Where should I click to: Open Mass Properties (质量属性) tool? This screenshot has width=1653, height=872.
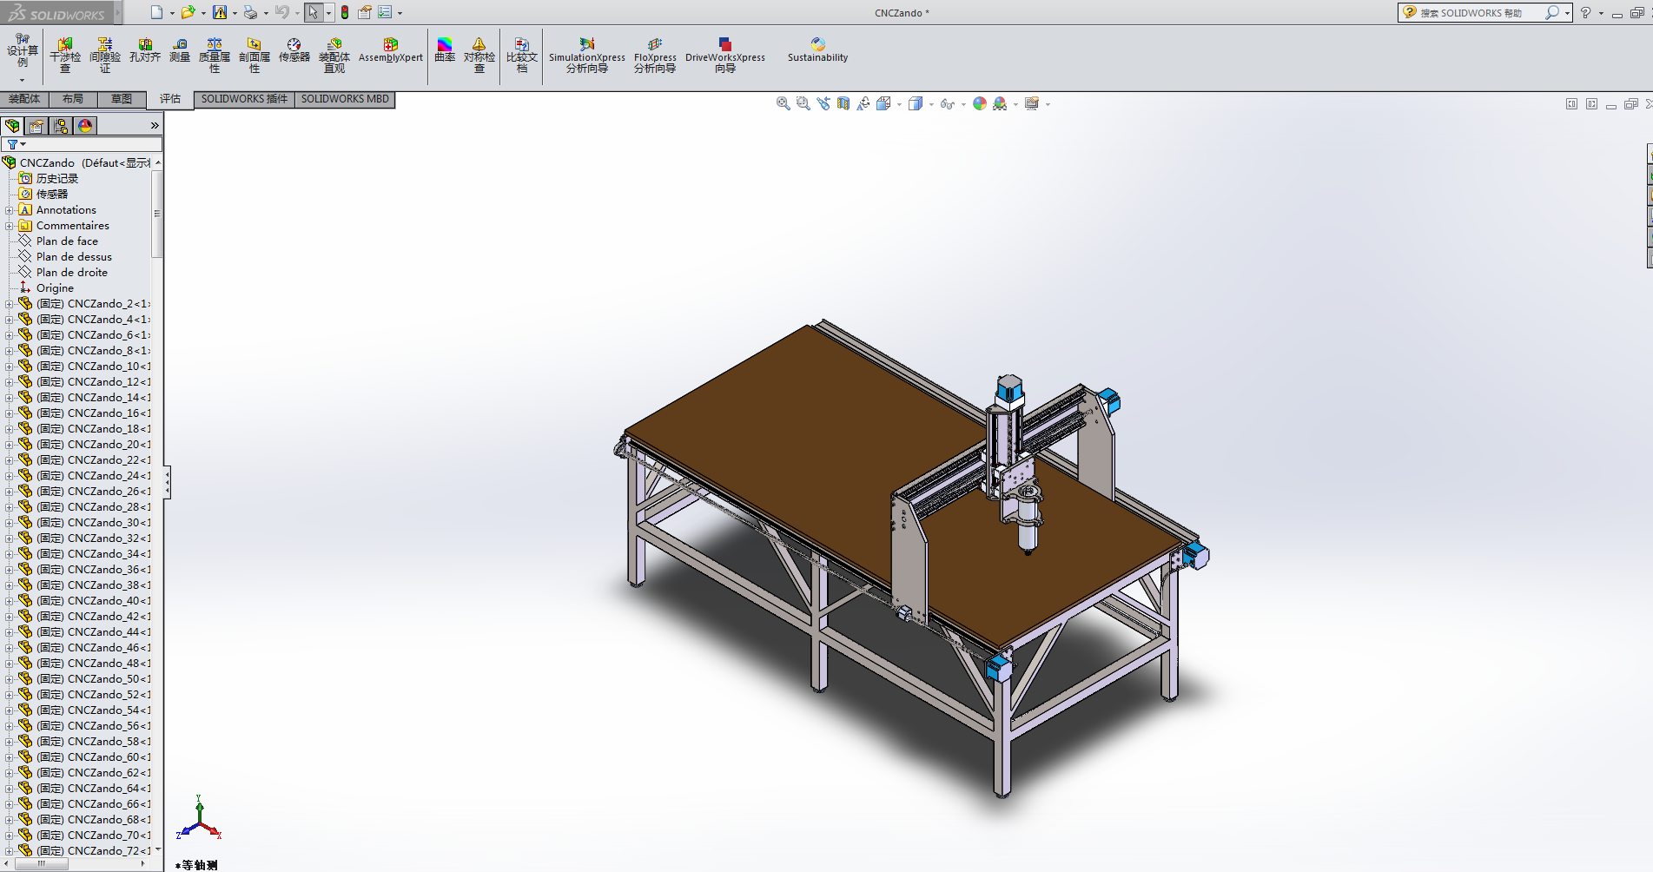pos(214,54)
